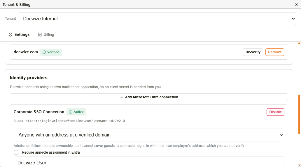Click the document icon beside Billing

tap(40, 35)
